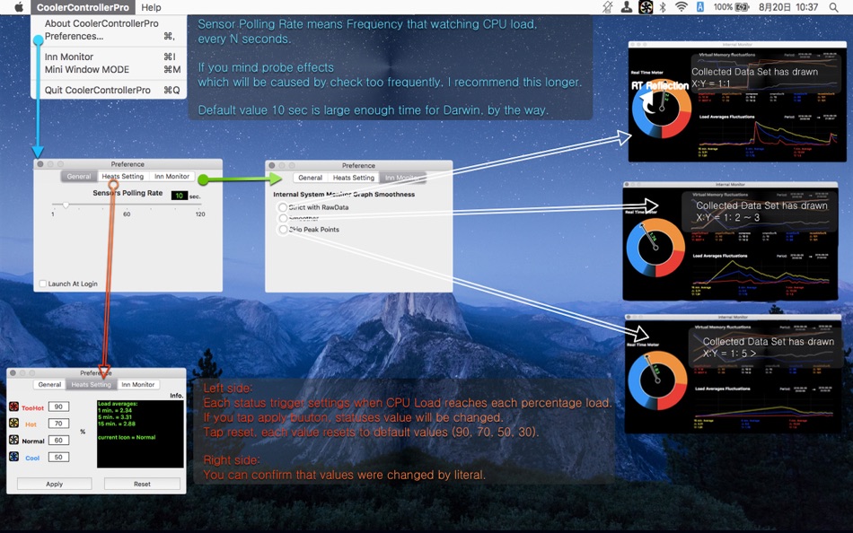
Task: Click the 'Internal System Monitor Graph Smoothness' heading
Action: click(344, 194)
